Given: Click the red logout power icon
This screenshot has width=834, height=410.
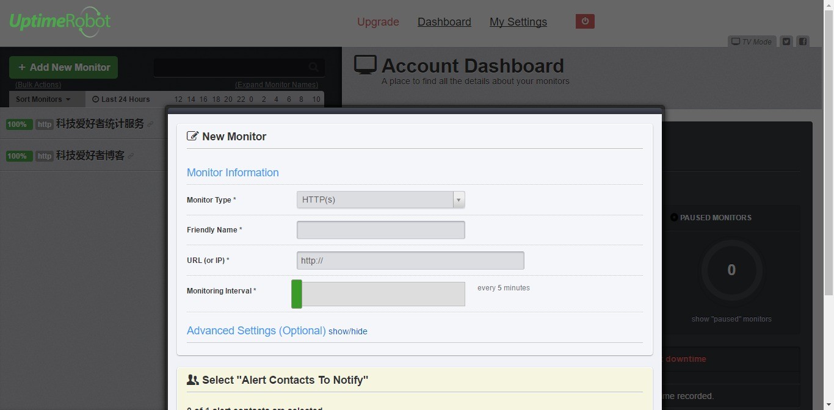Looking at the screenshot, I should (585, 21).
